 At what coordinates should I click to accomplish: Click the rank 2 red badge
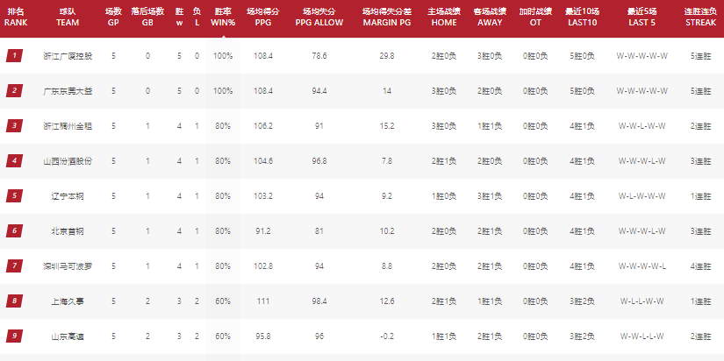pos(14,91)
